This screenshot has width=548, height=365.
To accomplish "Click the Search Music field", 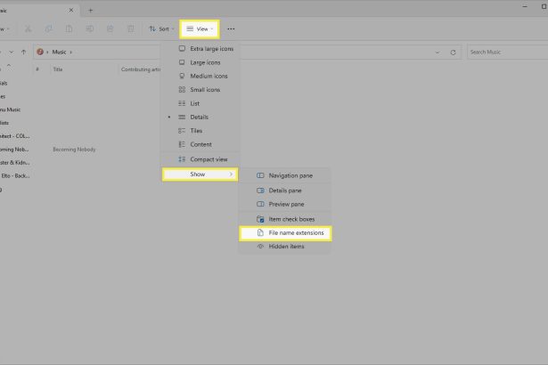I will pos(508,52).
